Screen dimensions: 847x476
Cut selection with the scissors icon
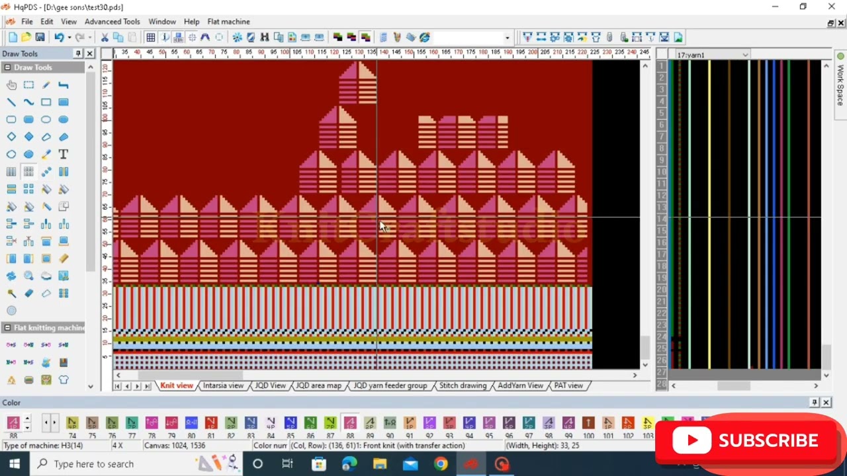105,38
